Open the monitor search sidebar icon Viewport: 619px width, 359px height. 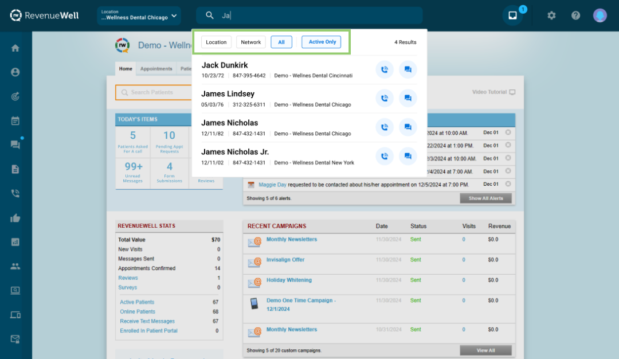tap(15, 291)
